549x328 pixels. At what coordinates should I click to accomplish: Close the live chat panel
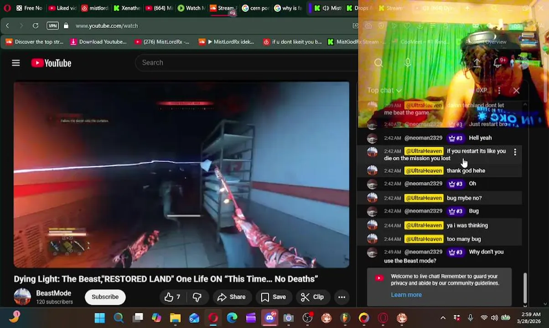(516, 90)
